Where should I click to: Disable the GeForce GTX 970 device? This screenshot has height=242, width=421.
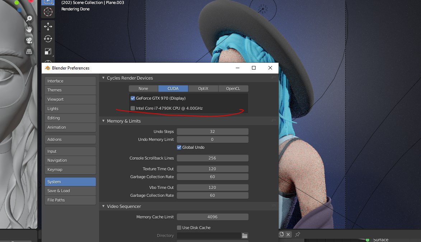(x=133, y=98)
